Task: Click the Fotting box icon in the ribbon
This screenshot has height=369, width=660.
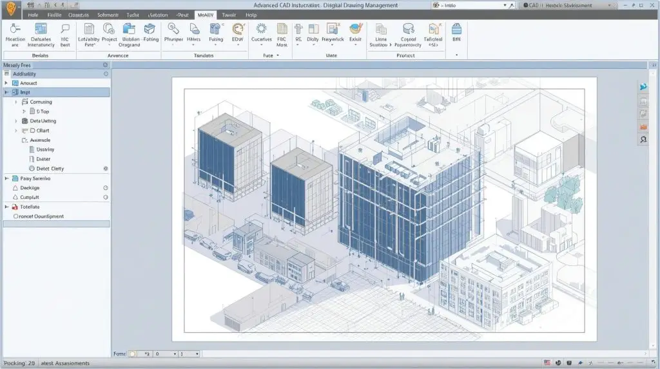Action: pyautogui.click(x=150, y=30)
